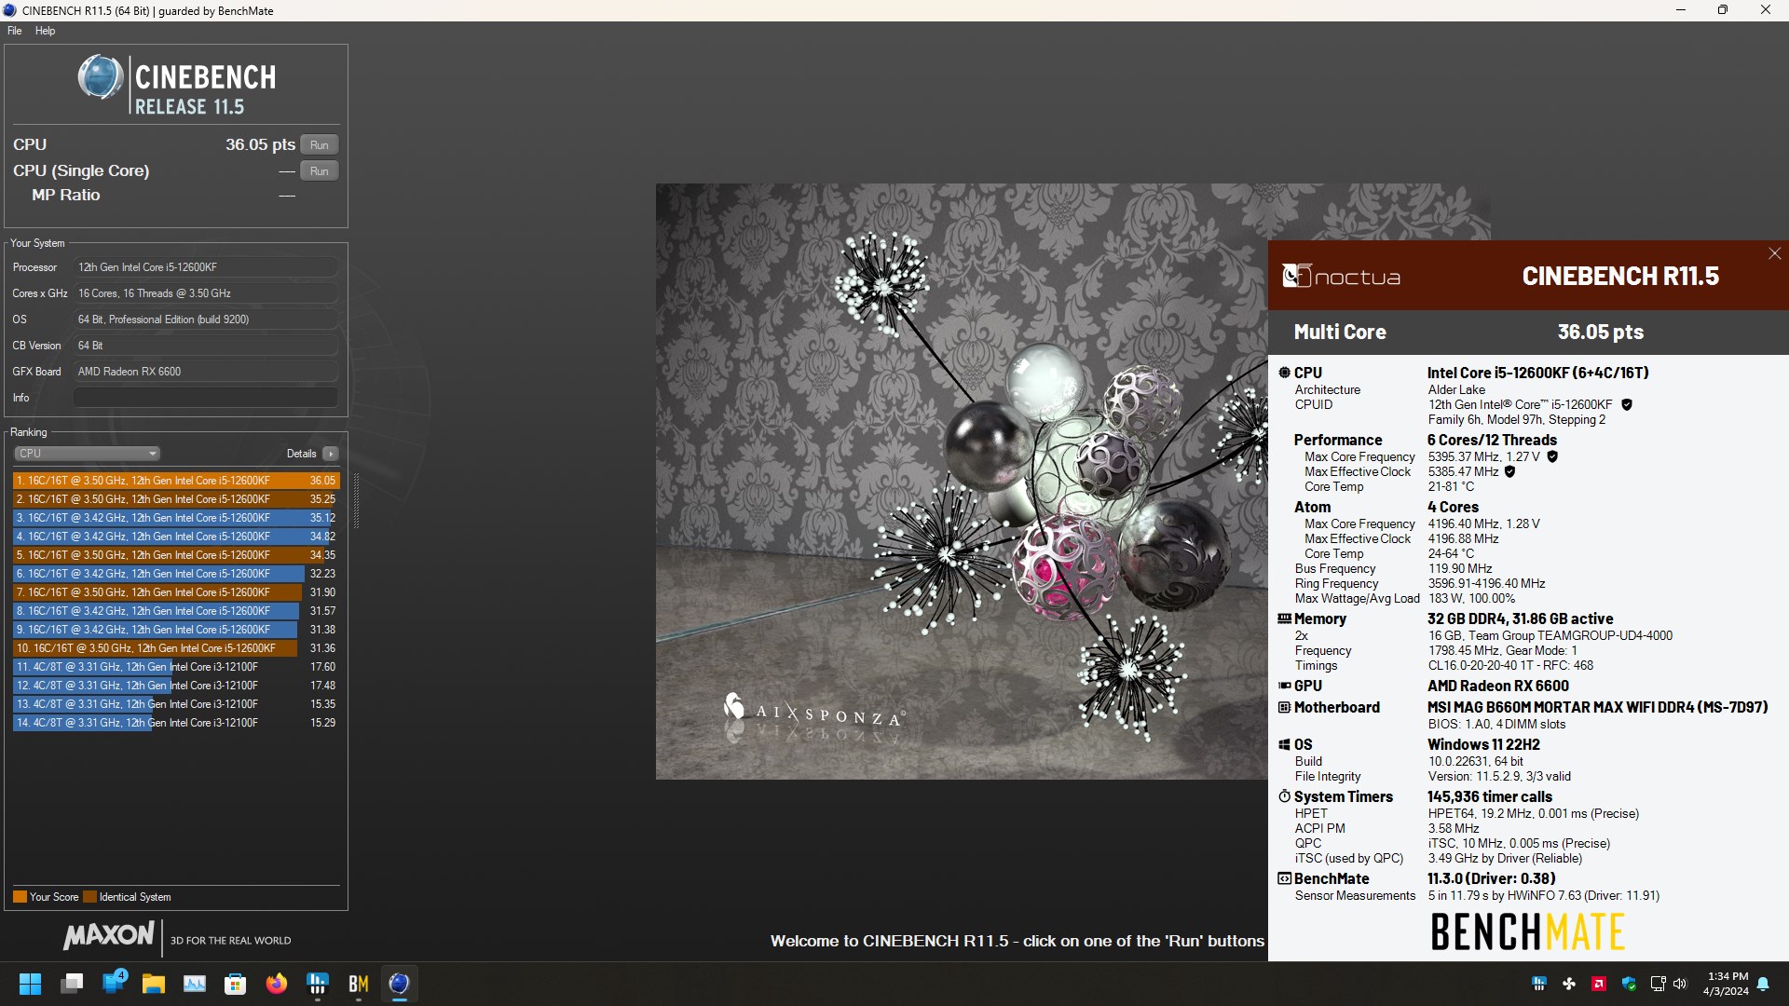The width and height of the screenshot is (1789, 1006).
Task: Open HWiNFO app from the taskbar
Action: (x=318, y=984)
